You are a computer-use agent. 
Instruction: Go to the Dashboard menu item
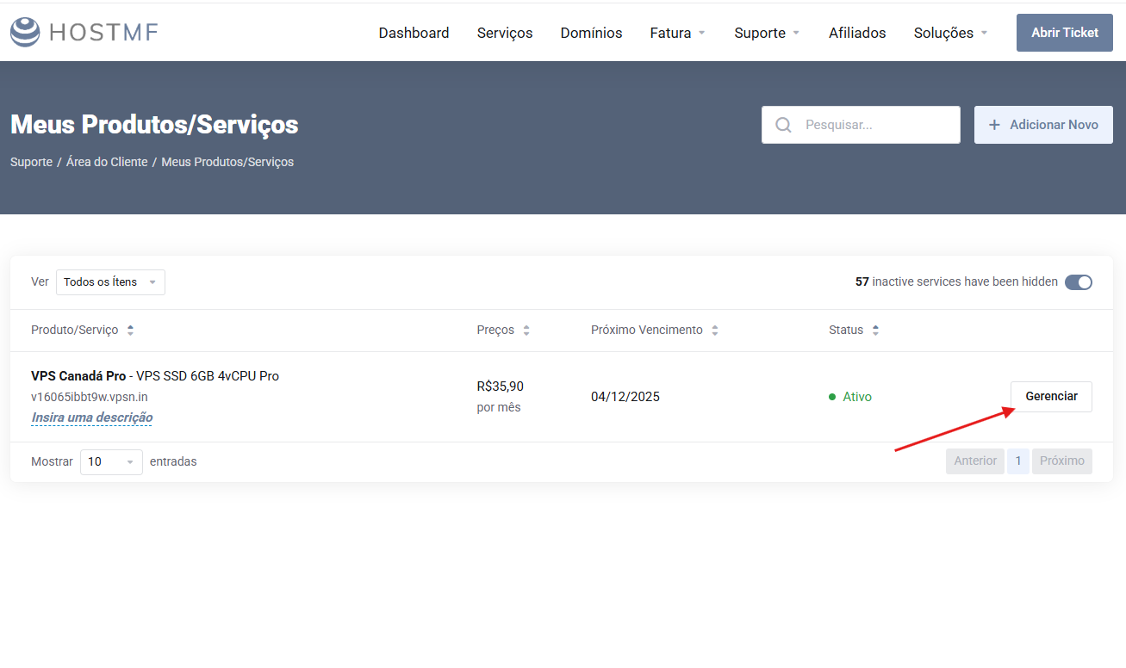point(414,33)
